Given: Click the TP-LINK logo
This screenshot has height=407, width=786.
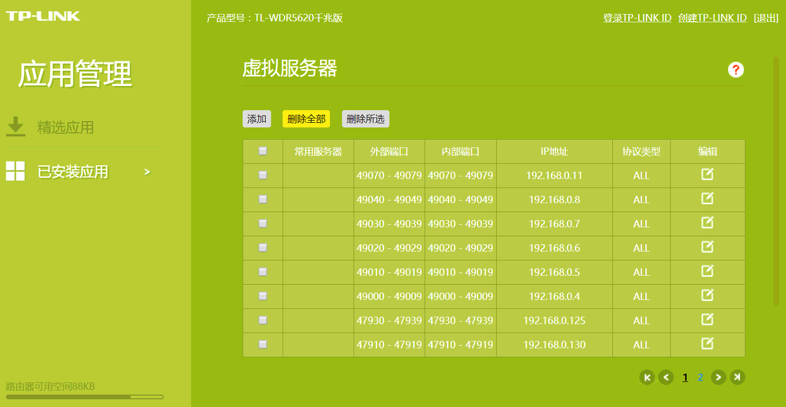Looking at the screenshot, I should (43, 16).
